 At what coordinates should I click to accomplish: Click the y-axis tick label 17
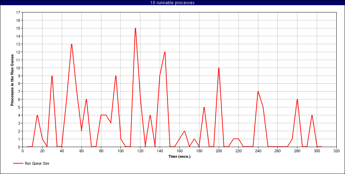19,12
